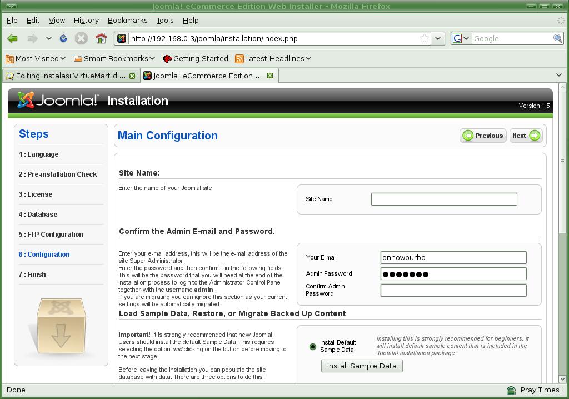
Task: Open the Tools menu
Action: click(x=165, y=21)
